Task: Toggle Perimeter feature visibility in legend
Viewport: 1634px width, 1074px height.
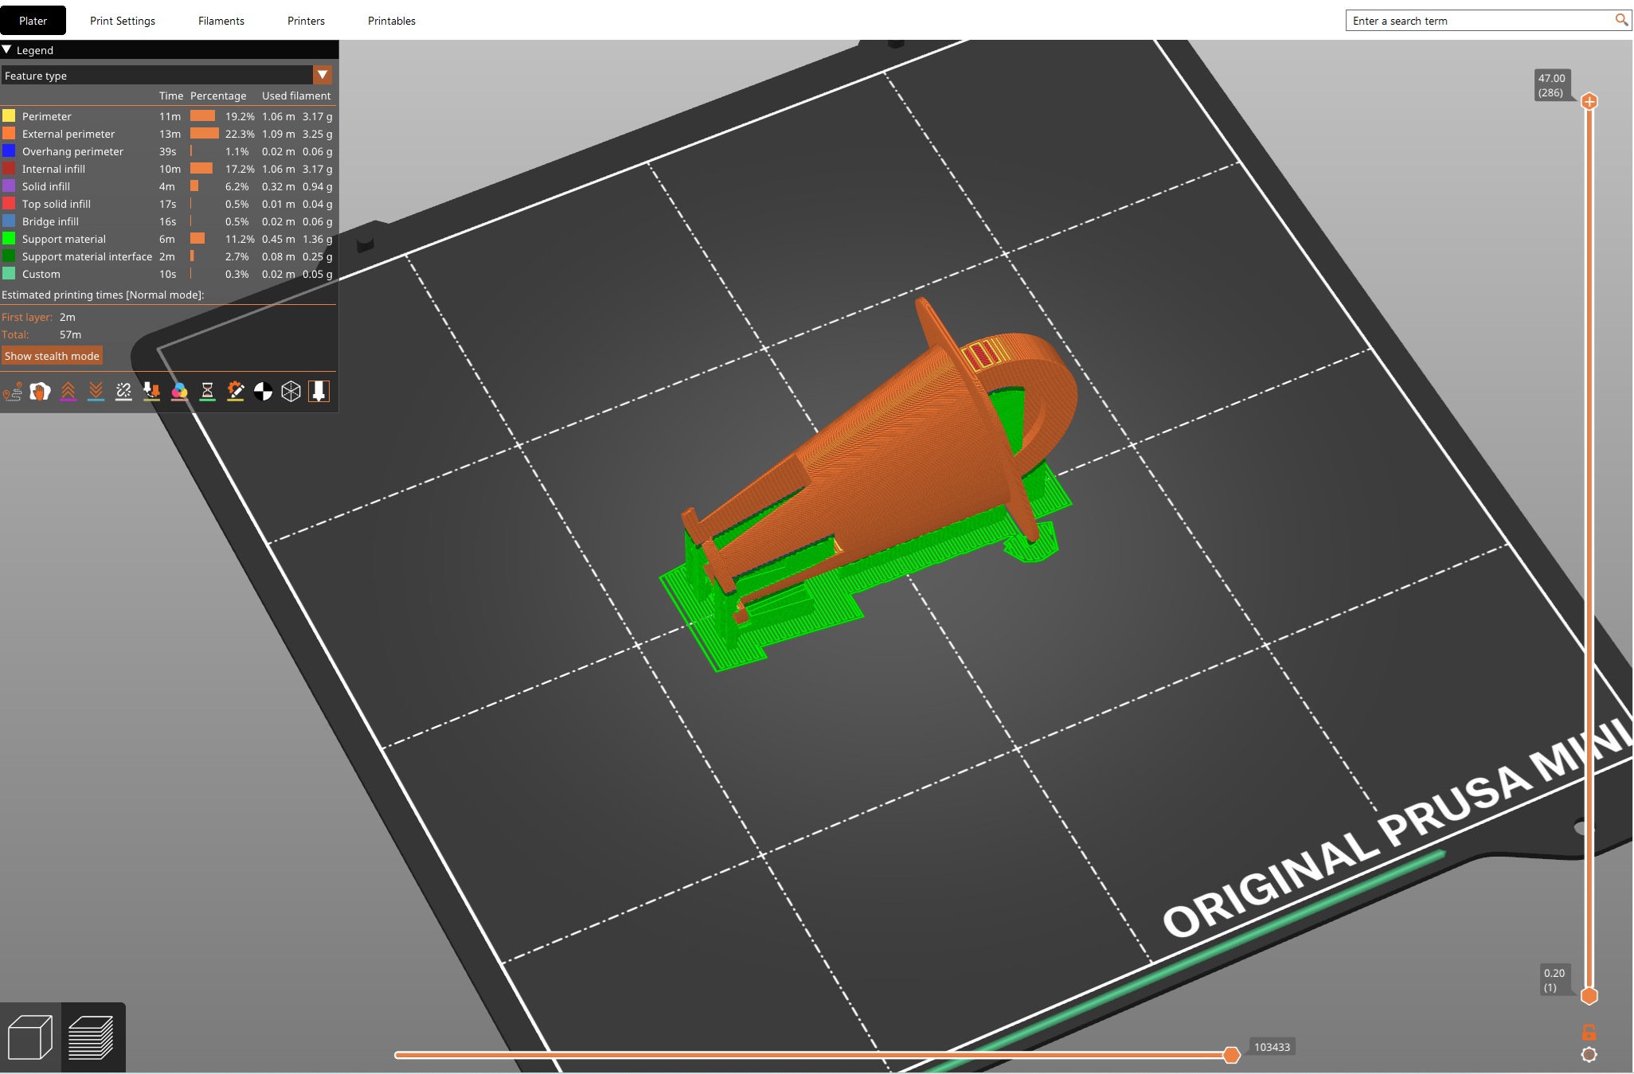Action: tap(167, 116)
